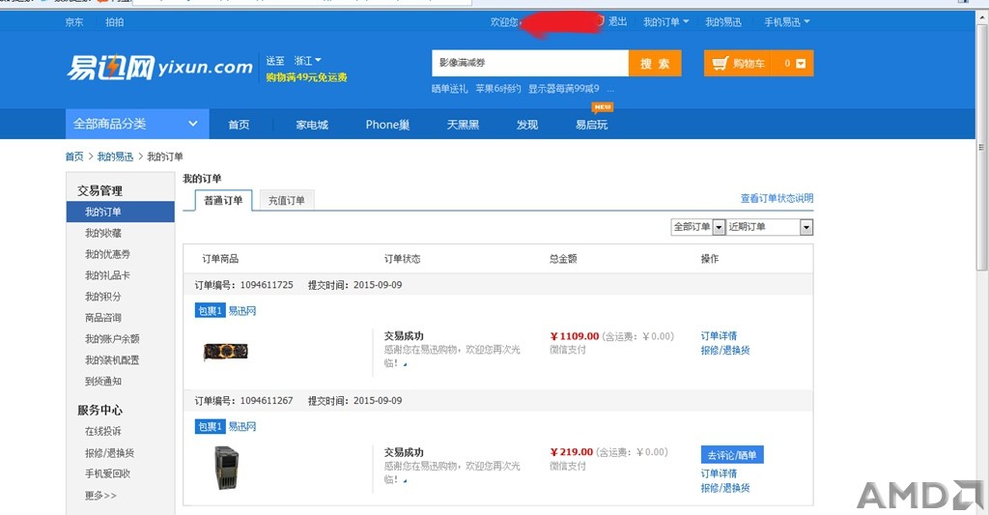Image resolution: width=989 pixels, height=515 pixels.
Task: Click 我的易迅 breadcrumb link
Action: 115,157
